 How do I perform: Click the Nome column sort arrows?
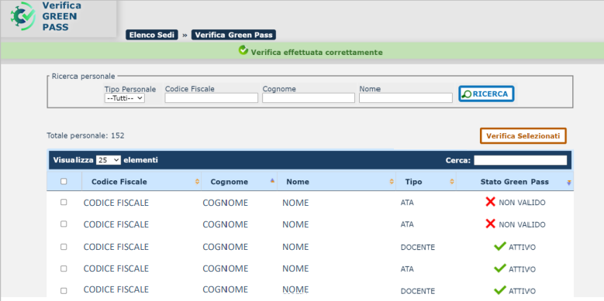click(392, 182)
